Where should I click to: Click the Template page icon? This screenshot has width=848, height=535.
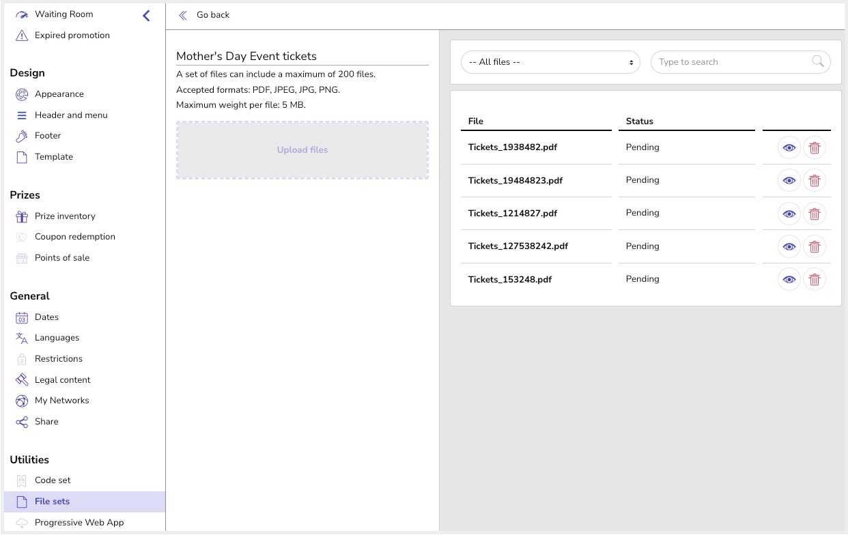pos(22,157)
